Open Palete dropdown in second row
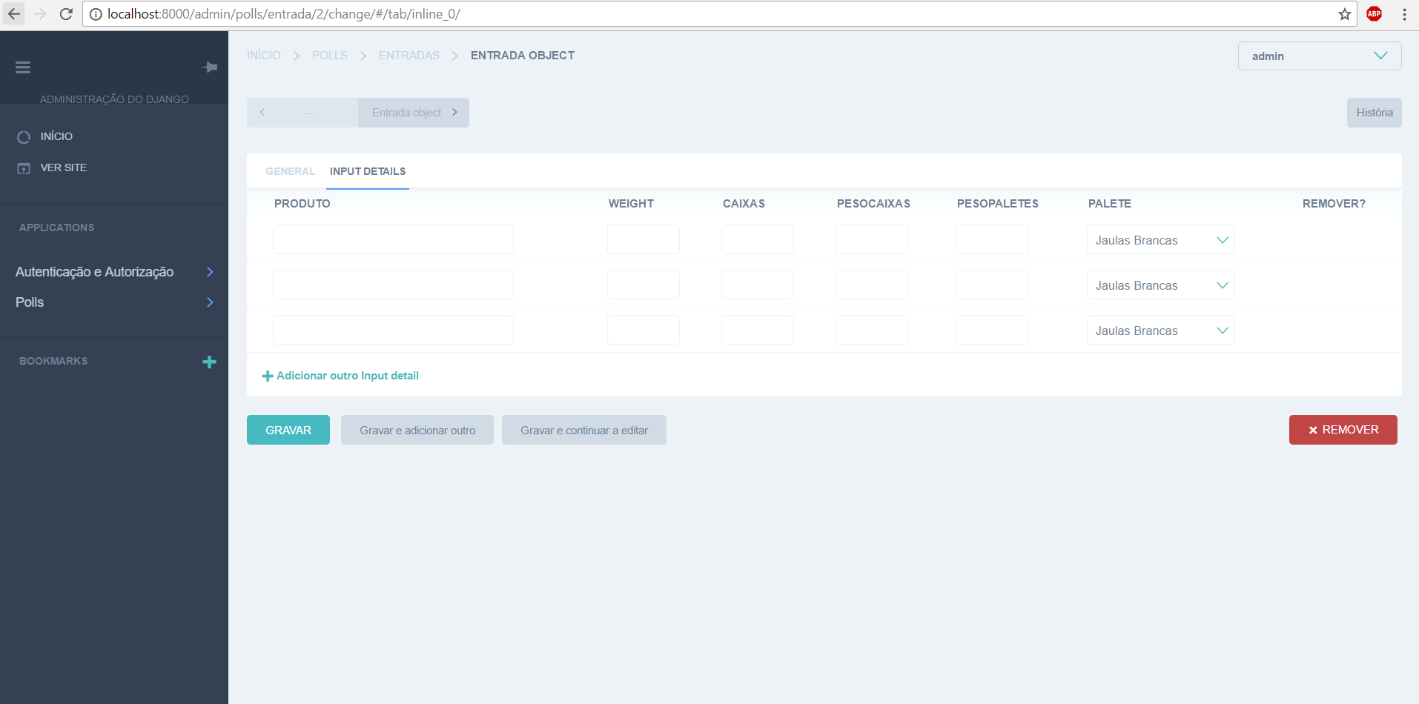Image resolution: width=1419 pixels, height=704 pixels. tap(1161, 285)
